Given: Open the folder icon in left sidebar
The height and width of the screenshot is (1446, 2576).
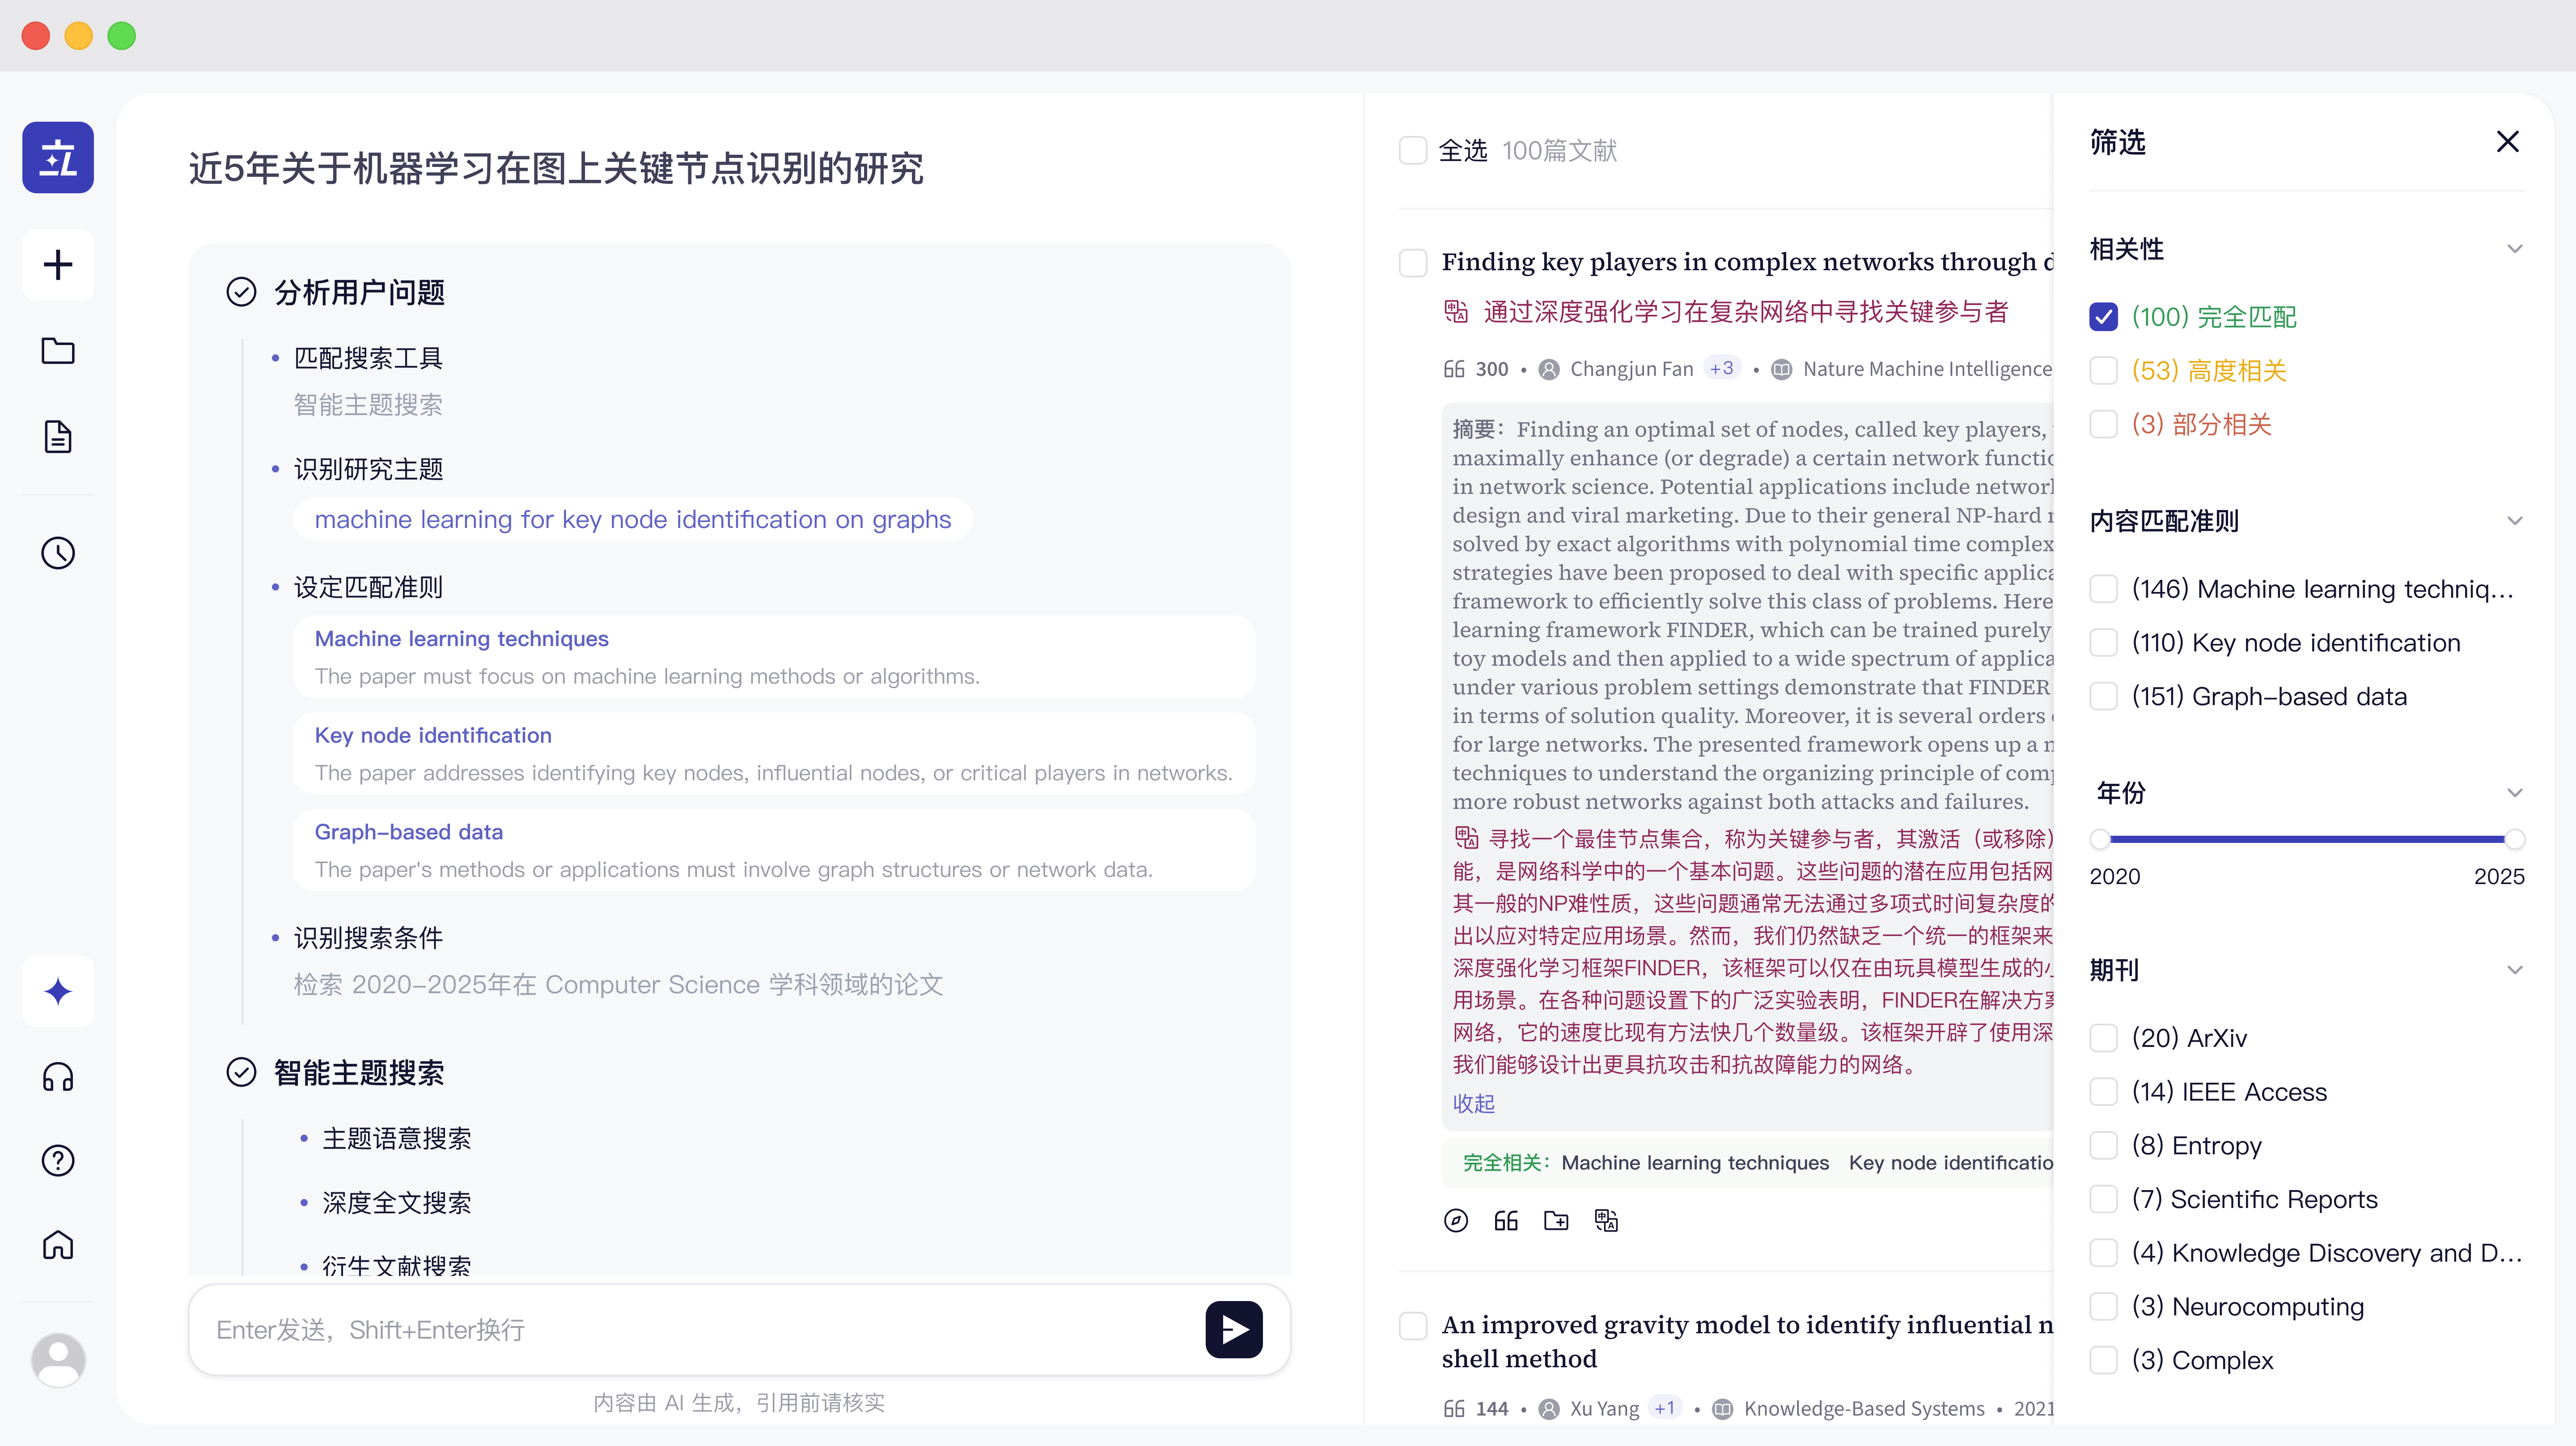Looking at the screenshot, I should tap(58, 350).
